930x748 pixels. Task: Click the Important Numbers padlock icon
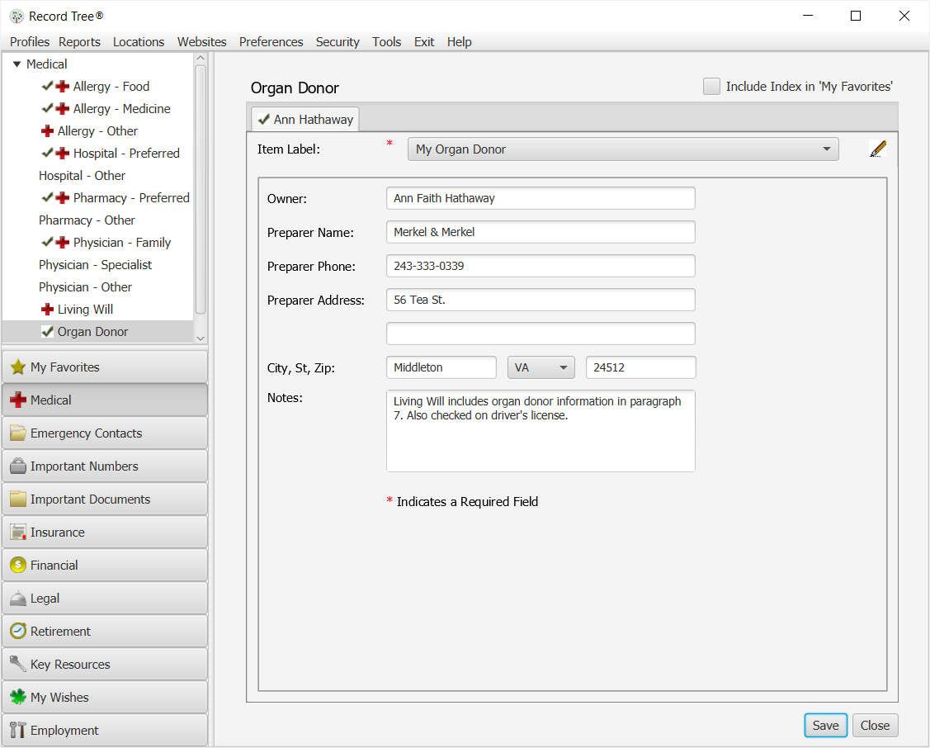[17, 466]
